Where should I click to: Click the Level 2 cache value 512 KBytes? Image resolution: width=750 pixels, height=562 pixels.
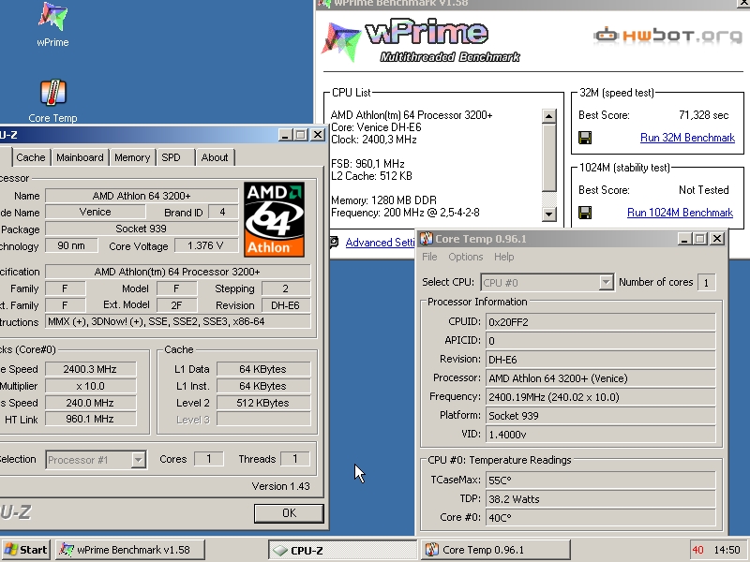click(x=263, y=403)
